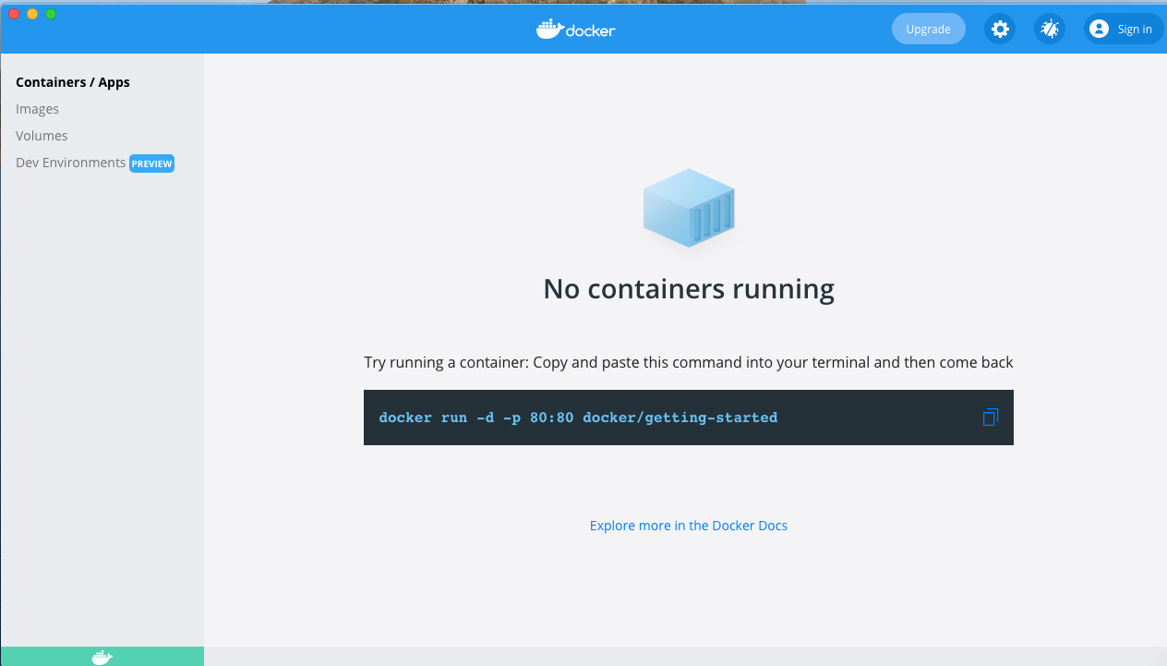1167x666 pixels.
Task: Open the Volumes section
Action: click(42, 136)
